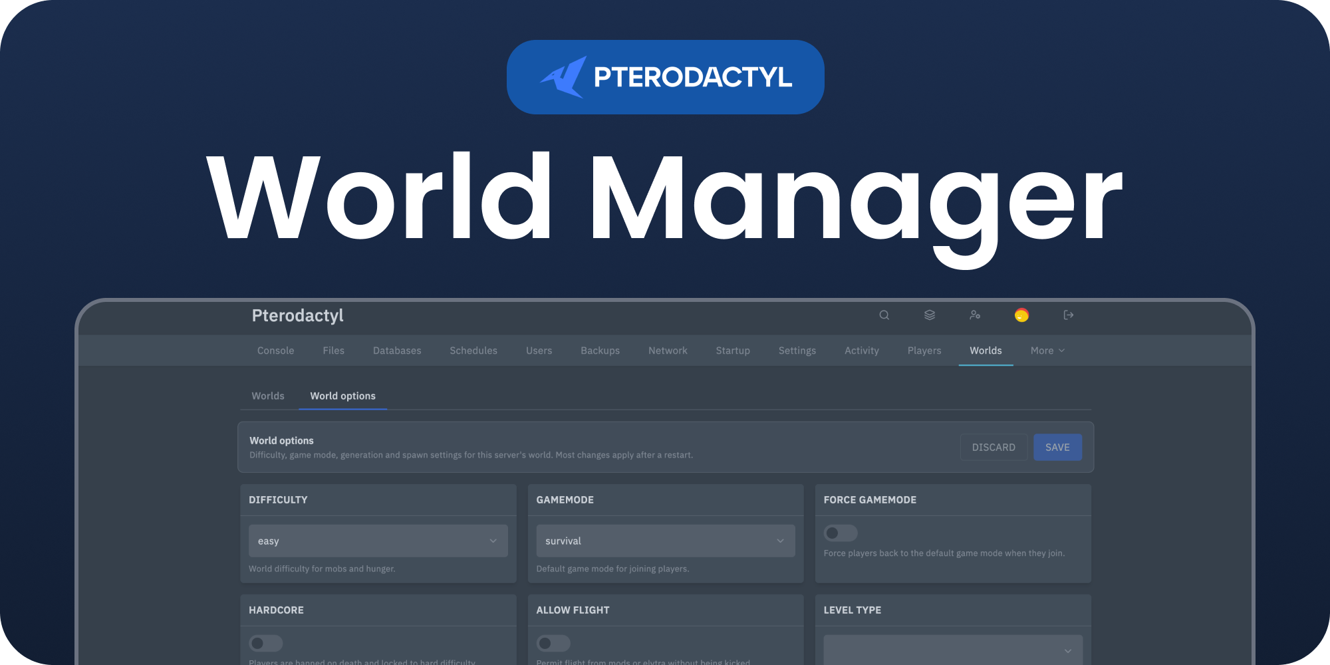
Task: Click the DIFFICULTY card heading
Action: click(278, 499)
